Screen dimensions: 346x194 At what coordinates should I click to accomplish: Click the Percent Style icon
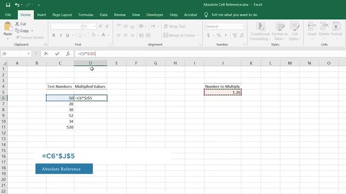pyautogui.click(x=218, y=35)
